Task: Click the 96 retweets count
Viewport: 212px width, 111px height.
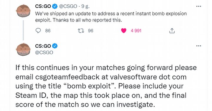Action: tap(91, 31)
